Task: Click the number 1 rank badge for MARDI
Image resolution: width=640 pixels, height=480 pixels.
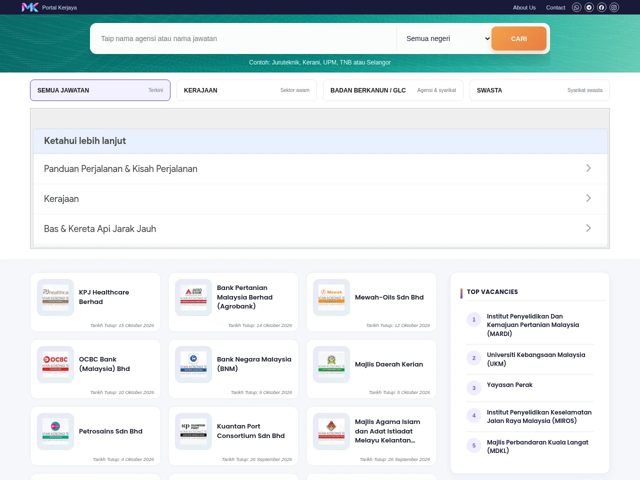Action: pos(474,319)
